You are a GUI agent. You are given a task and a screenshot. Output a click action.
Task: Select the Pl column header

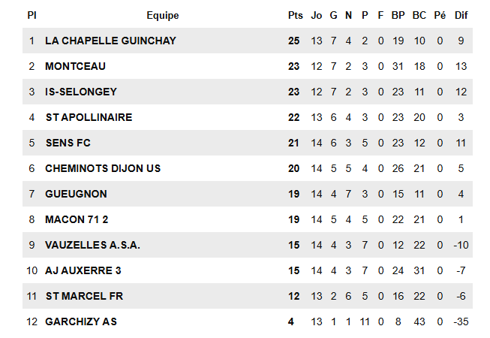click(32, 15)
